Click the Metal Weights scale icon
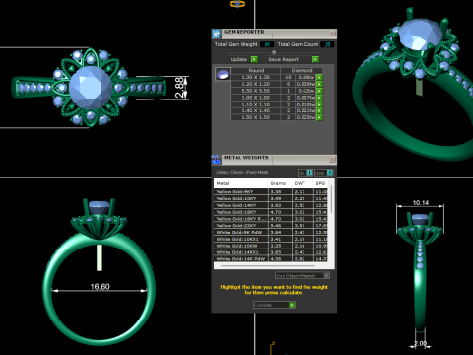473x355 pixels. click(216, 160)
